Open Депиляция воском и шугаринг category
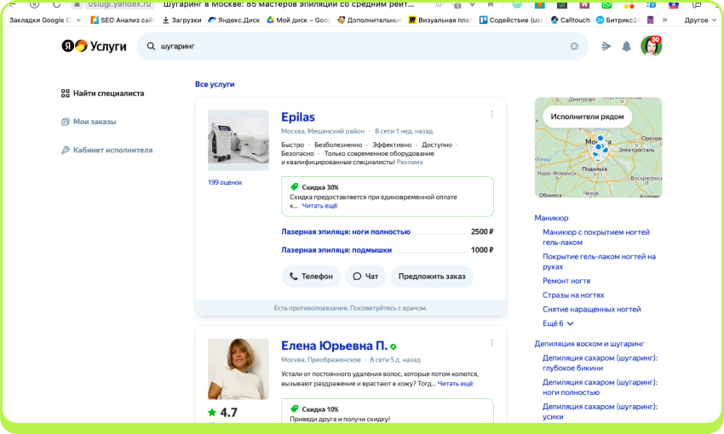This screenshot has height=434, width=724. (589, 344)
